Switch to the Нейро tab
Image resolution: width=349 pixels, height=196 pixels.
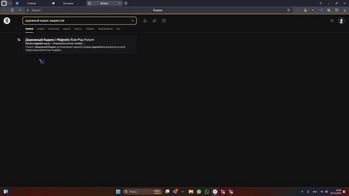[41, 29]
